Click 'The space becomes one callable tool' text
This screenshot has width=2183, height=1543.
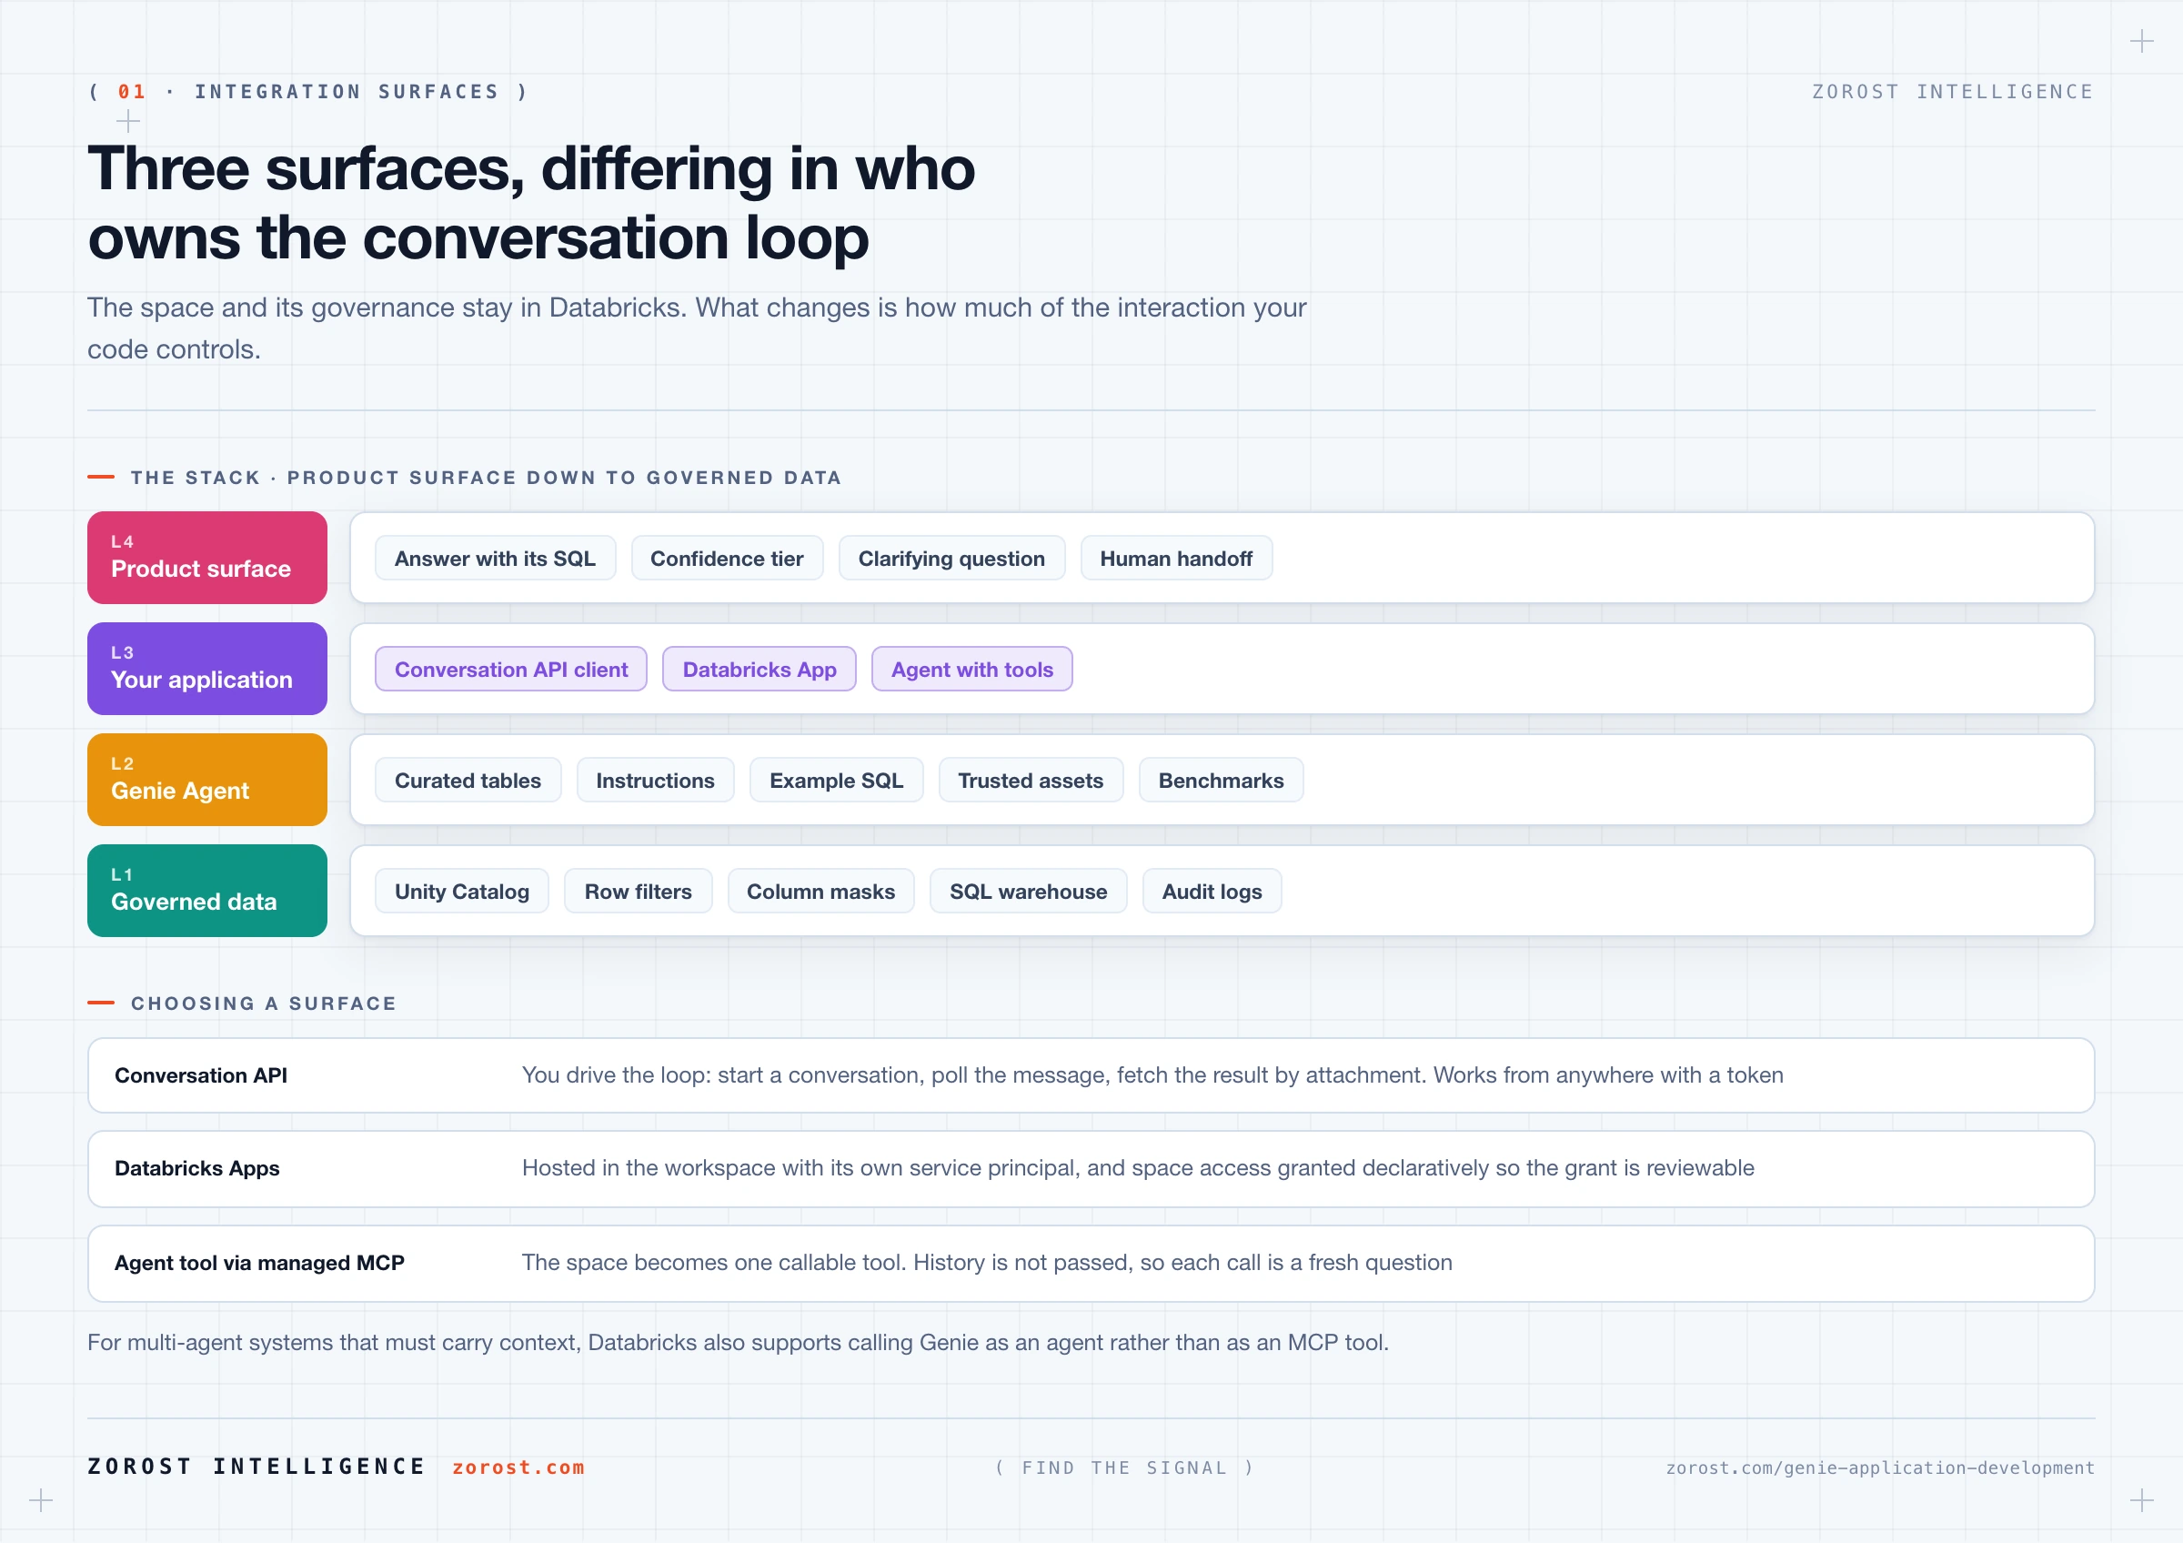coord(987,1263)
